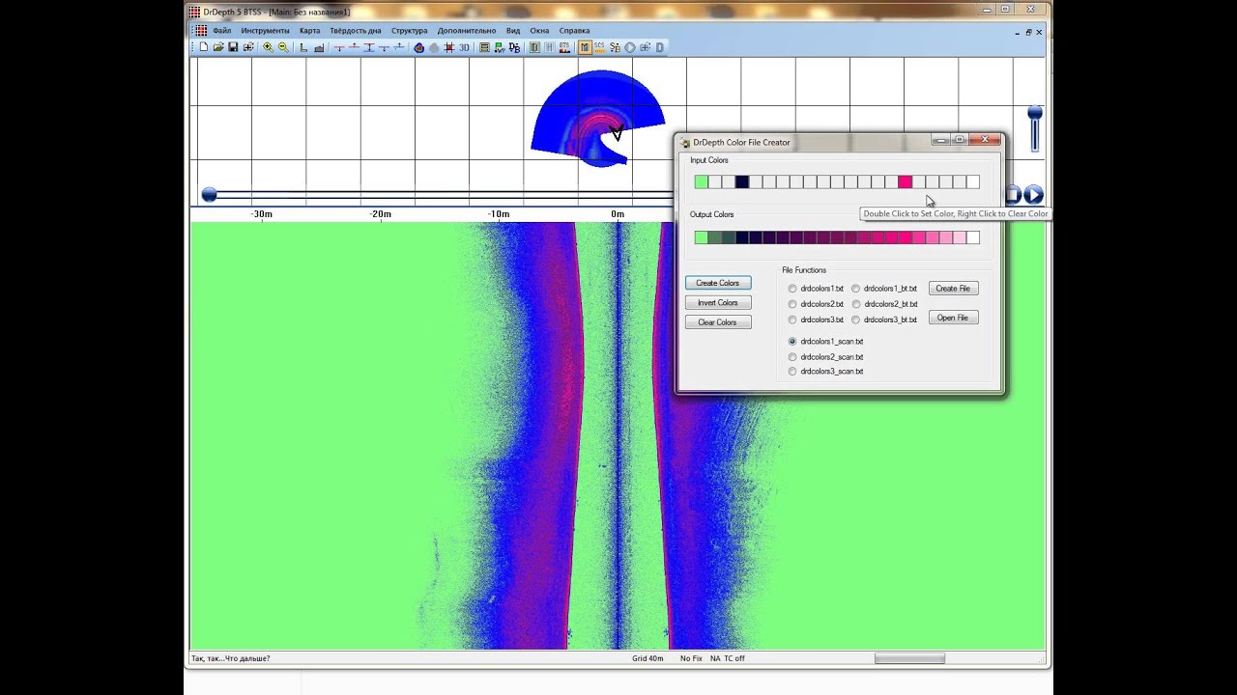Click the fourth toolbar icon after Save

[x=248, y=47]
